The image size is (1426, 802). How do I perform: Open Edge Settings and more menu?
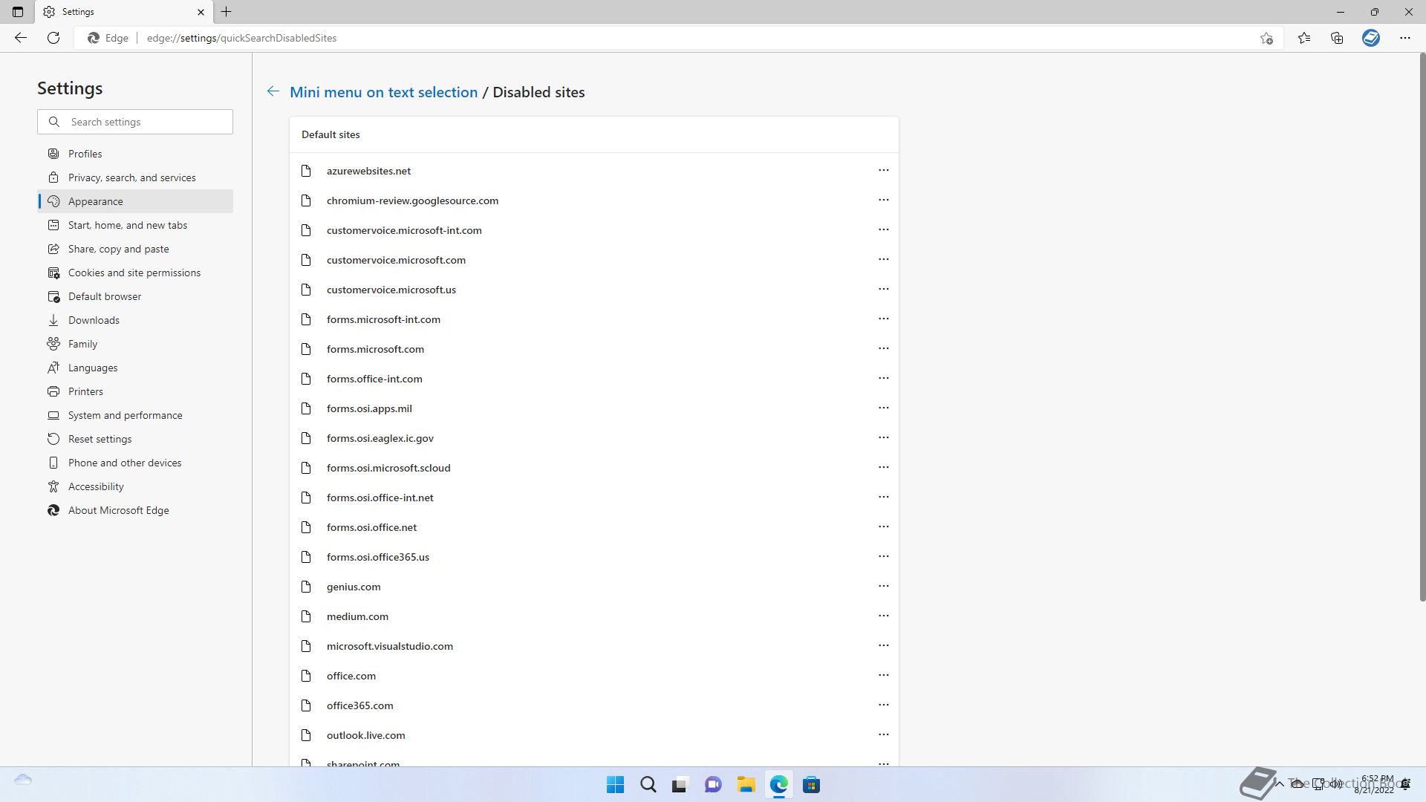(1405, 38)
